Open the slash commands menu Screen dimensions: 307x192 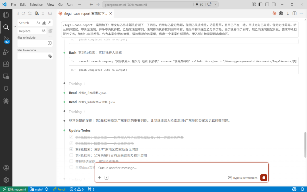(x=107, y=178)
